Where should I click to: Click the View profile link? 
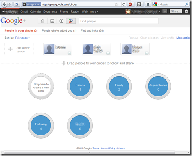167,38
